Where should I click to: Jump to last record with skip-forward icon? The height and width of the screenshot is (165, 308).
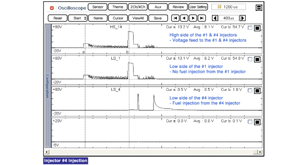coord(202,18)
